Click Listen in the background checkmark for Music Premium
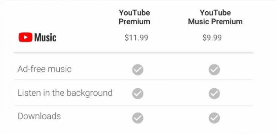The width and height of the screenshot is (276, 134). 214,93
